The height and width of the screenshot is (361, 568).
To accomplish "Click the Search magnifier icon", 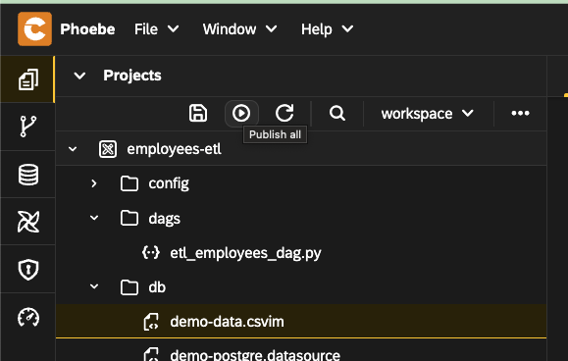I will tap(337, 113).
